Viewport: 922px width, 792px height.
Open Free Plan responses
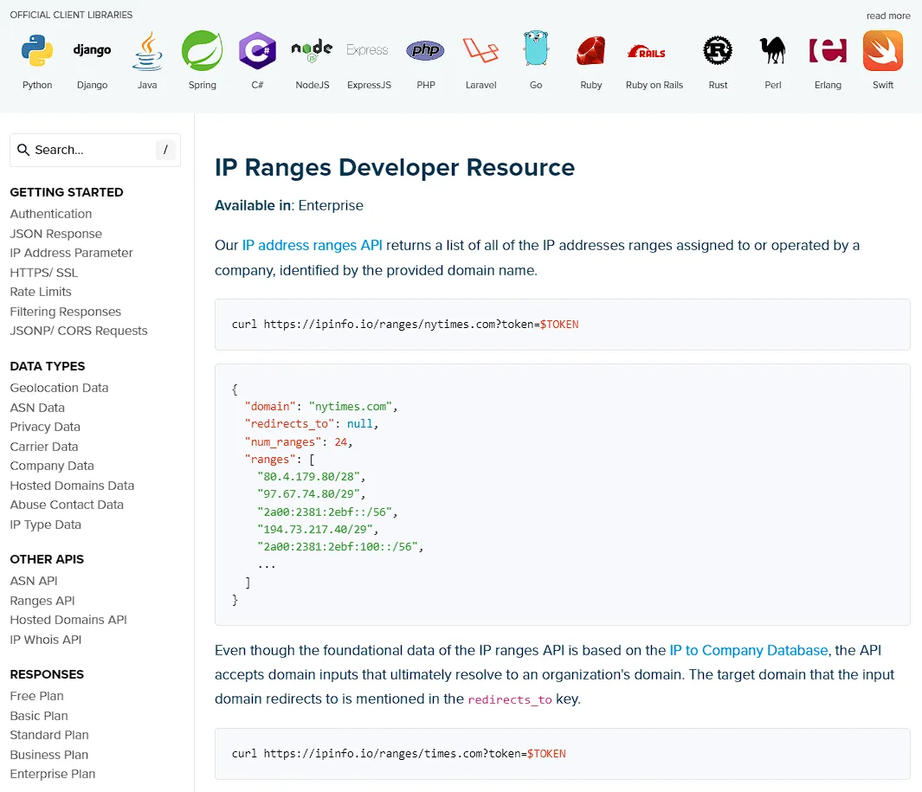tap(36, 696)
